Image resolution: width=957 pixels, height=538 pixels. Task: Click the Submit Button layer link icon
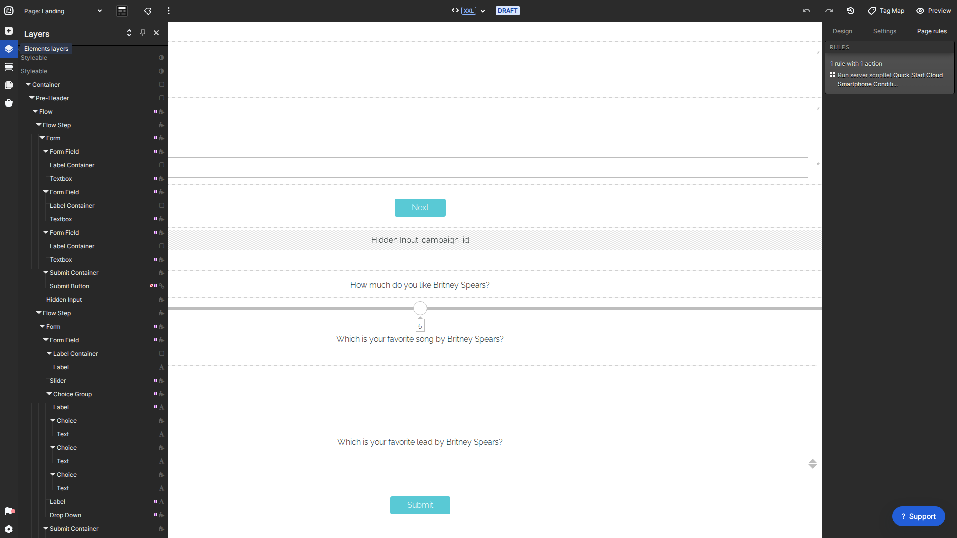click(x=161, y=286)
